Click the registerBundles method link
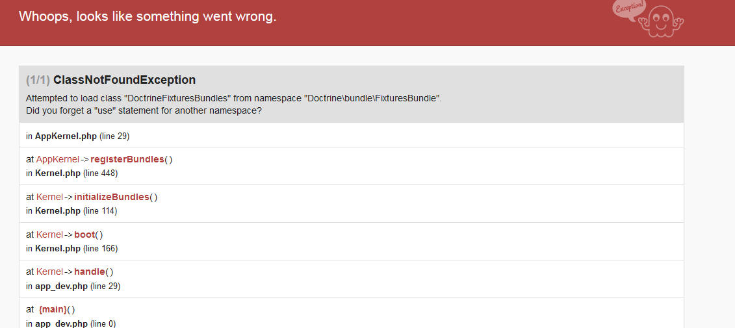This screenshot has height=328, width=735. coord(127,159)
